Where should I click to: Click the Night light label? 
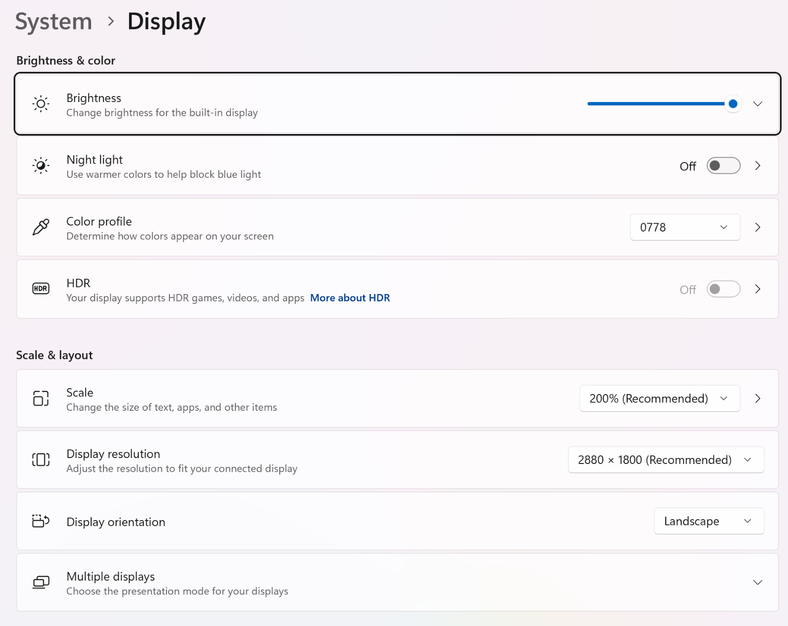point(95,160)
